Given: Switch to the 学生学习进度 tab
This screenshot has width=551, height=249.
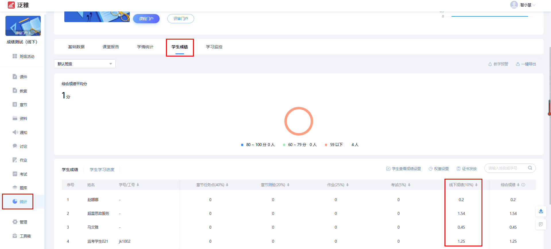Looking at the screenshot, I should click(x=102, y=170).
